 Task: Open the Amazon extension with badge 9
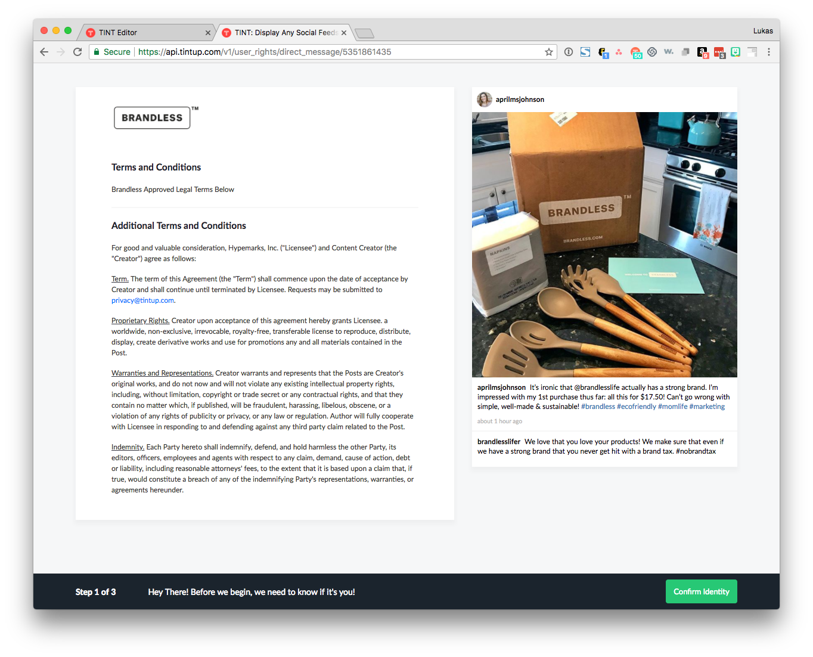coord(703,53)
